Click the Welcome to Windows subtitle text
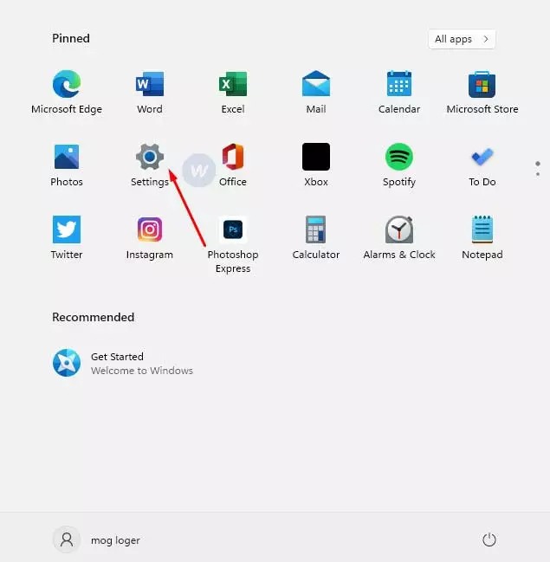550x562 pixels. pyautogui.click(x=142, y=371)
